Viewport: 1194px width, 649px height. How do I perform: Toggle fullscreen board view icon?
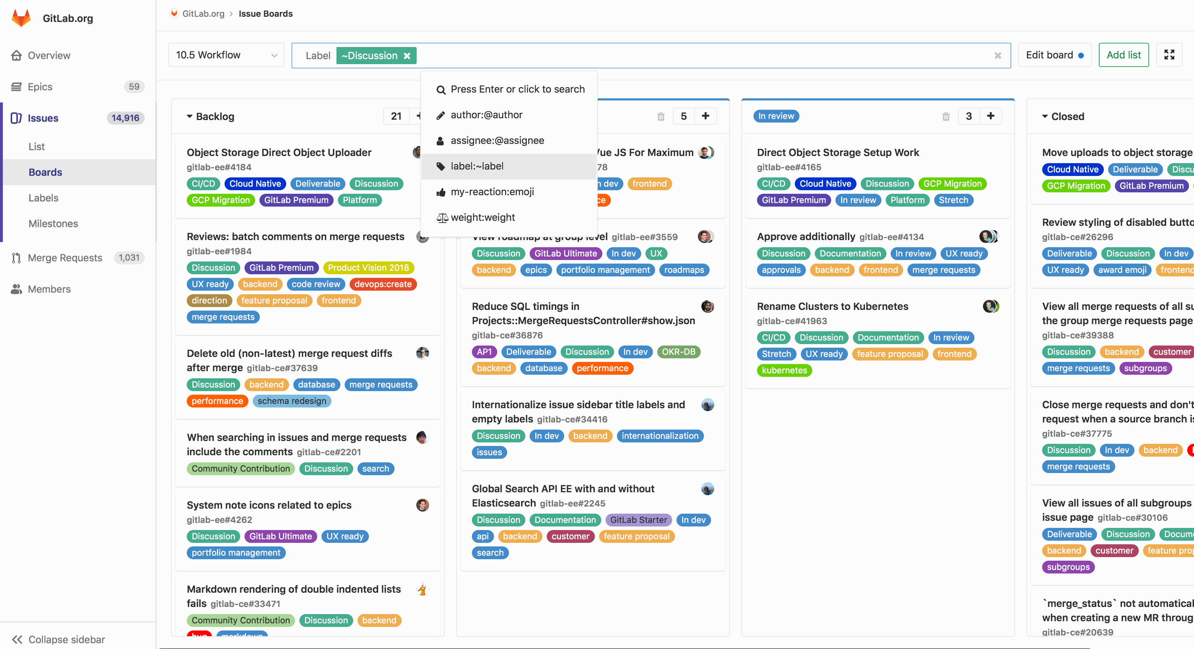[x=1169, y=54]
